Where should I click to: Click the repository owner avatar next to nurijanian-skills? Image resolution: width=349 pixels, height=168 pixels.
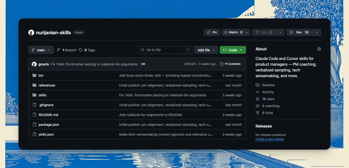(31, 33)
